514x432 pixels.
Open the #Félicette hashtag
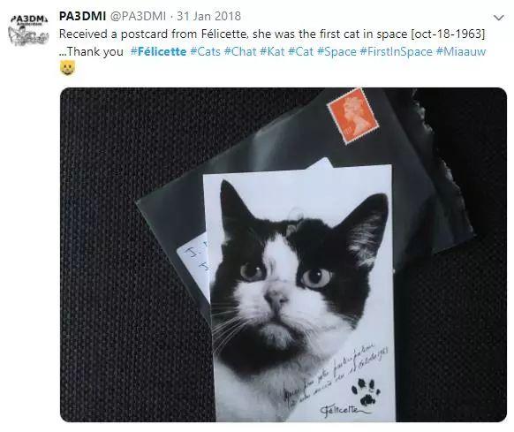coord(159,51)
